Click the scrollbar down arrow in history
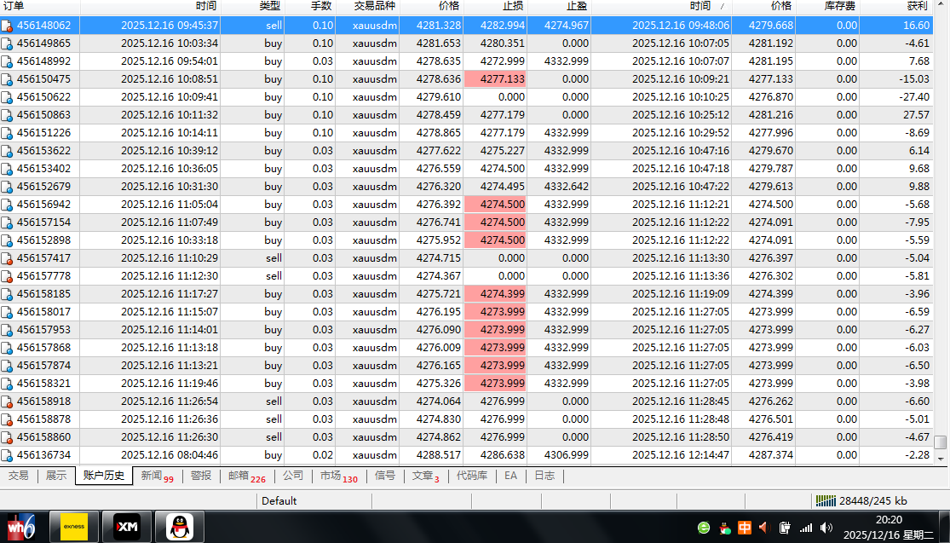The image size is (950, 543). tap(940, 458)
